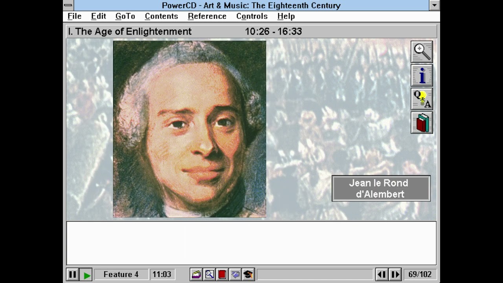Viewport: 503px width, 283px height.
Task: Go to previous frame with the back arrow
Action: [382, 274]
